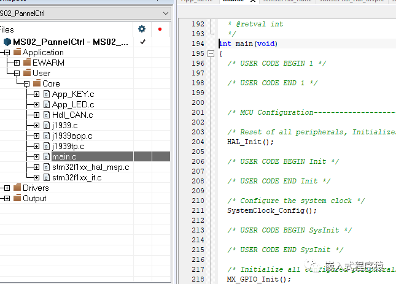Click the 'USER CODE BEGIN SysInit' comment

click(x=290, y=230)
